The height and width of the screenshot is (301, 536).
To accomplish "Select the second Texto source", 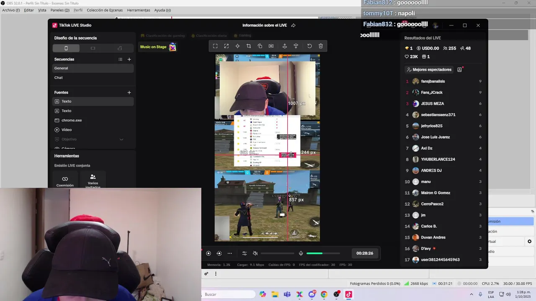I will click(x=93, y=111).
